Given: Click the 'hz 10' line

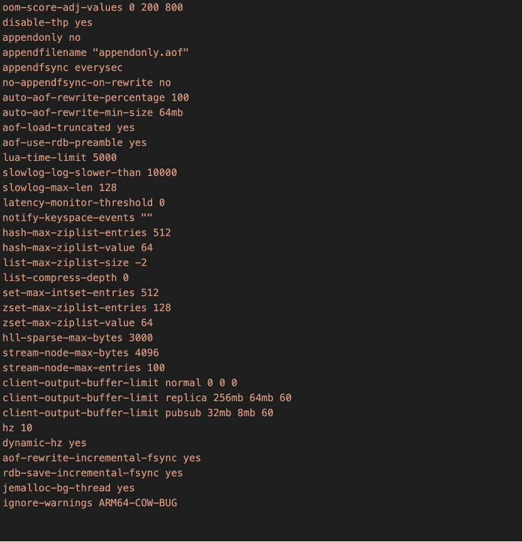Looking at the screenshot, I should pyautogui.click(x=17, y=428).
